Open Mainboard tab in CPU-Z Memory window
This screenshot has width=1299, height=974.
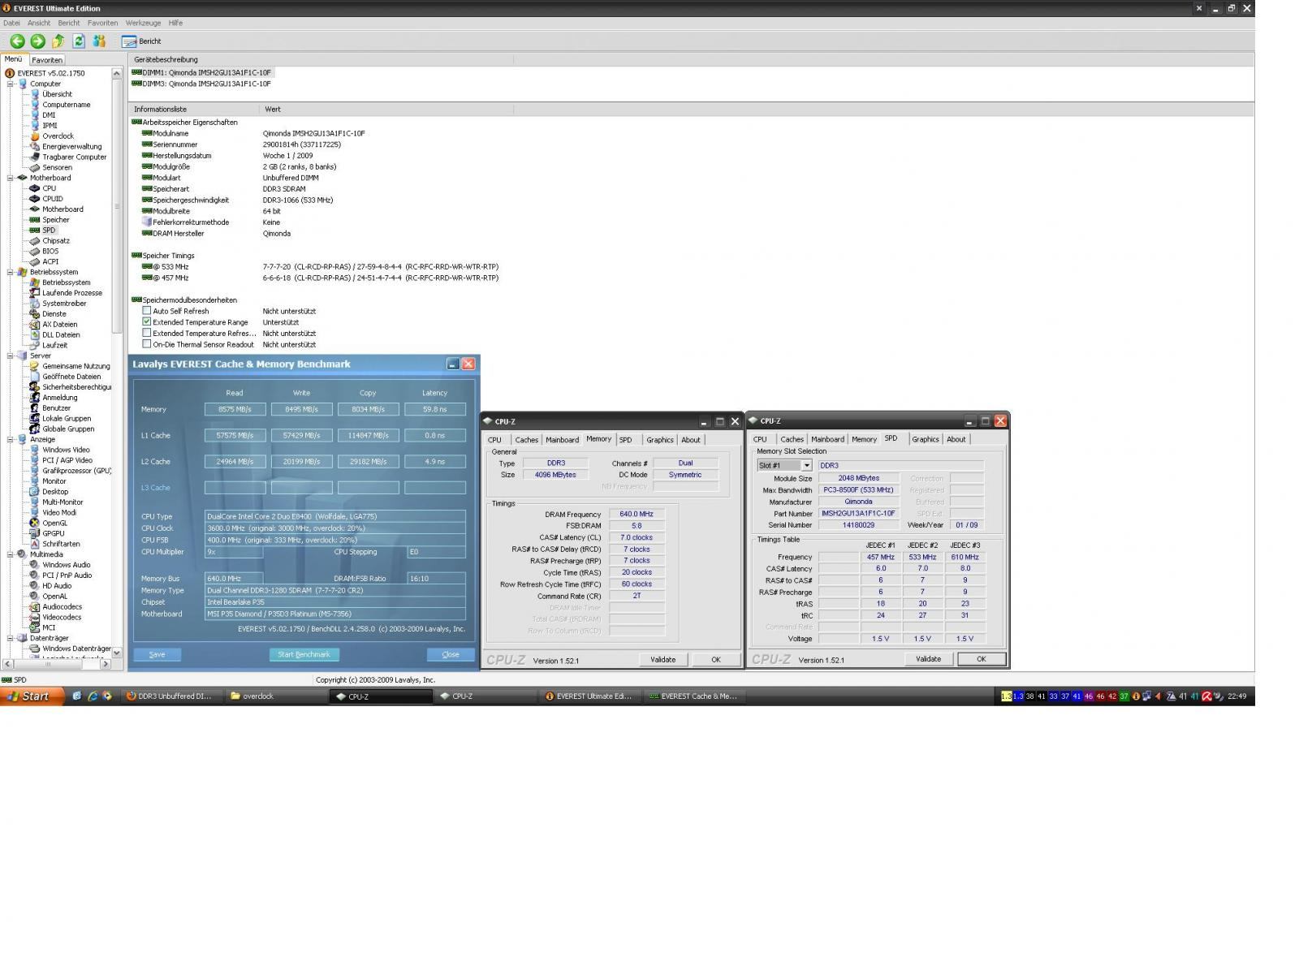pos(562,440)
